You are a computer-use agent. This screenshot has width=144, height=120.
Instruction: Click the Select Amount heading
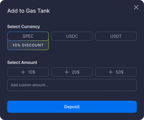(22, 62)
